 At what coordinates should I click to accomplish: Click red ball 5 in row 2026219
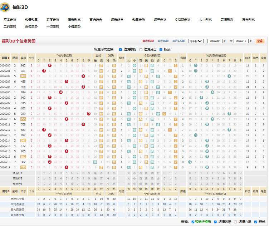tap(67, 167)
